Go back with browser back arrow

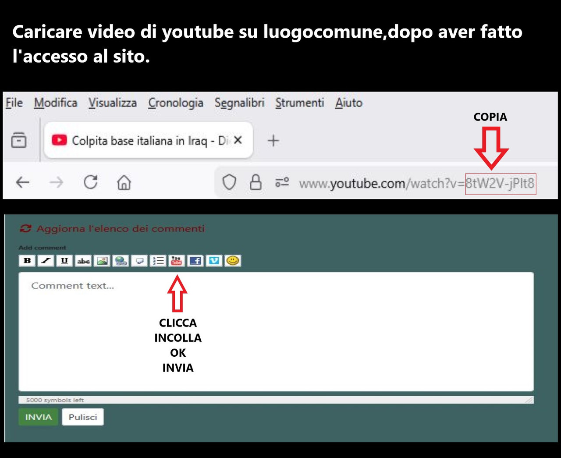(23, 182)
